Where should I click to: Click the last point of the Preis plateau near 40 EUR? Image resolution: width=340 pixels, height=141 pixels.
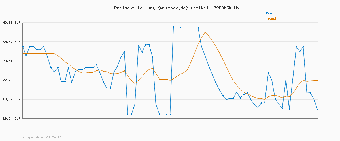point(198,27)
